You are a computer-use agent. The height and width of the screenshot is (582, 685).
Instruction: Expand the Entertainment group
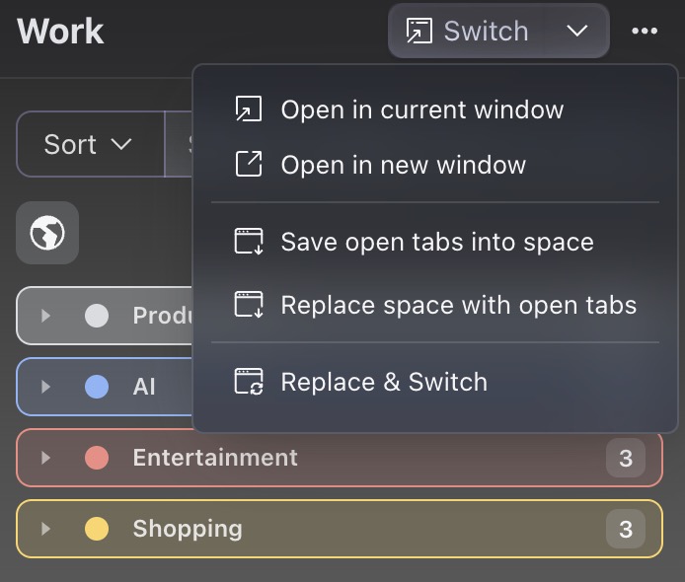(45, 458)
